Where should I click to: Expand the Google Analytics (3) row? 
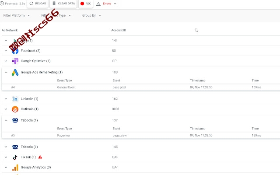6,167
